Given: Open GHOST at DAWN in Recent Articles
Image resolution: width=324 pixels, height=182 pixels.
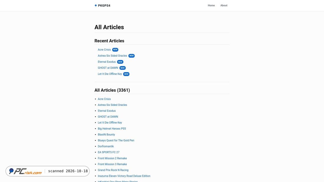Looking at the screenshot, I should pos(108,68).
